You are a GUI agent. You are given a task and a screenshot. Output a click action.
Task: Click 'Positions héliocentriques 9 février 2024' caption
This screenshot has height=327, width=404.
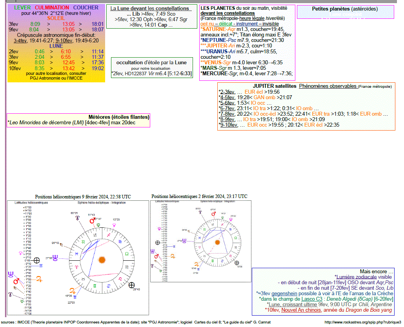tap(83, 197)
